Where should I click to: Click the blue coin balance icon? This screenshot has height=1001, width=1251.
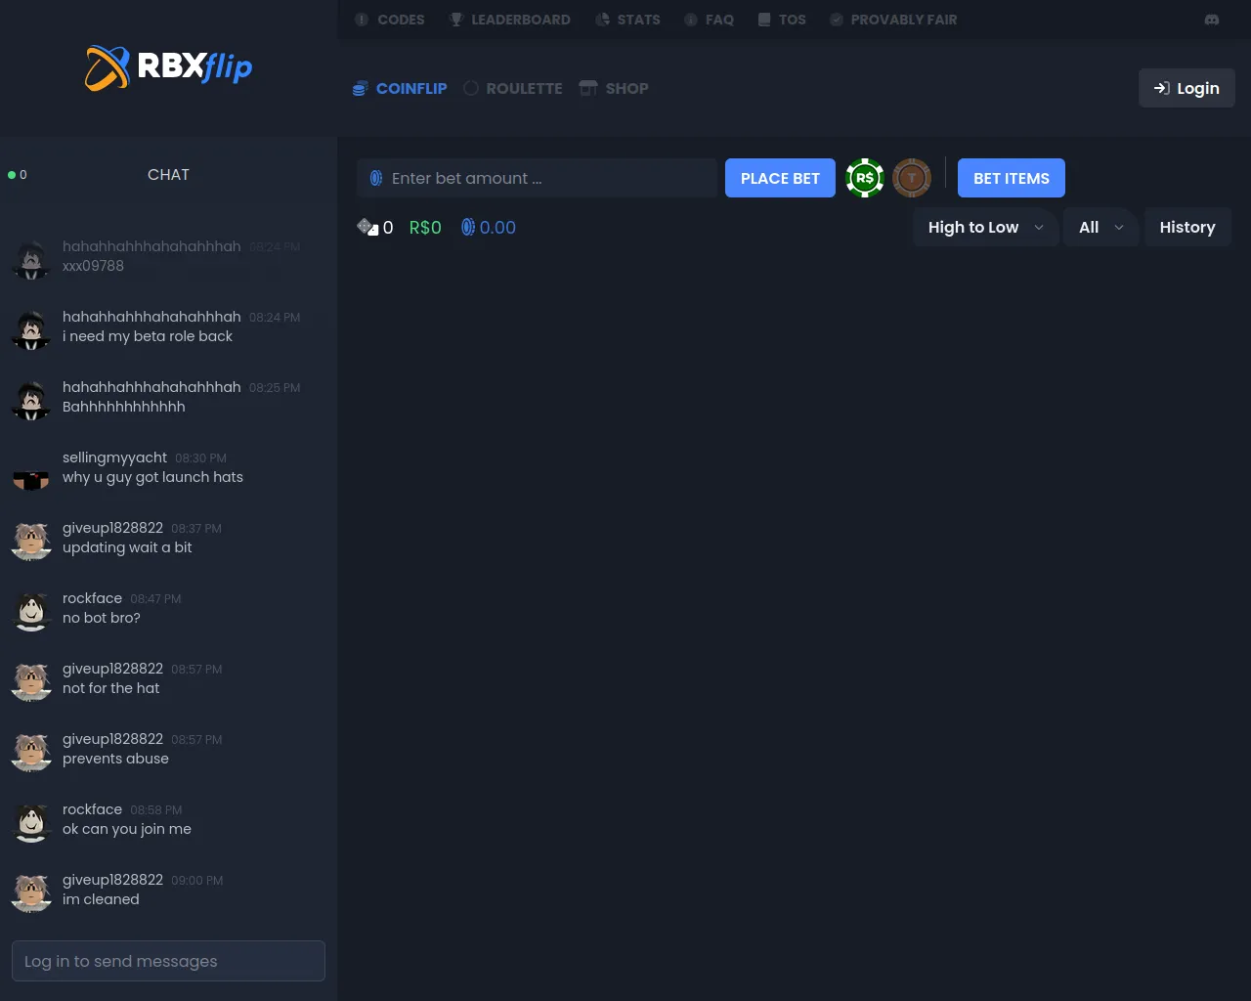[468, 227]
